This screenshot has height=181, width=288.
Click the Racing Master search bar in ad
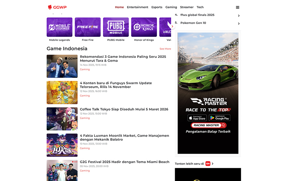209,125
